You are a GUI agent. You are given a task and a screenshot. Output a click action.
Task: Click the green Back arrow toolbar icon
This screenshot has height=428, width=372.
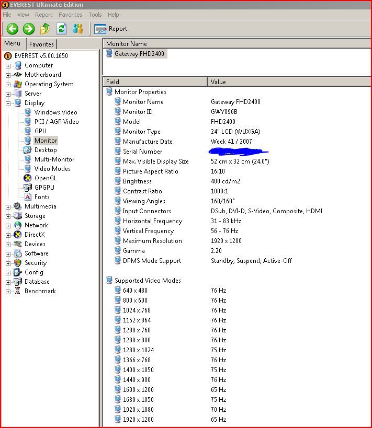coord(13,29)
